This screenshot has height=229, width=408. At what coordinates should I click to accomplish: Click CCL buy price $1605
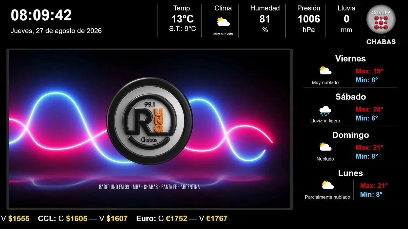click(77, 219)
